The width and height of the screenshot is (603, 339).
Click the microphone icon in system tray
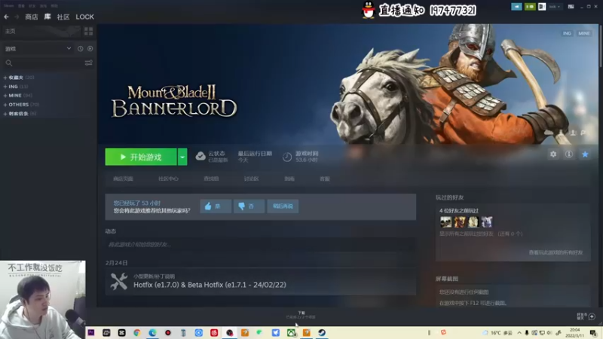tap(526, 332)
